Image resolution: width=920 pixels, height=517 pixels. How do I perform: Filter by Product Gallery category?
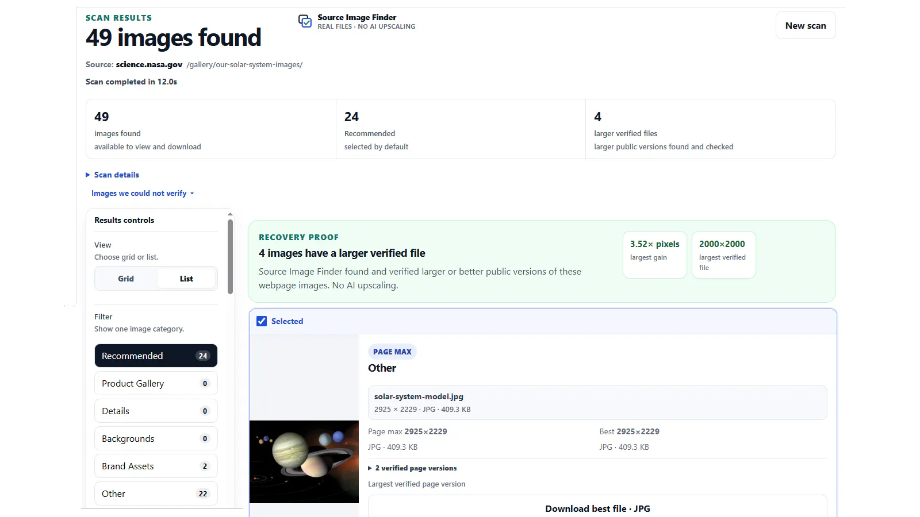pyautogui.click(x=156, y=383)
